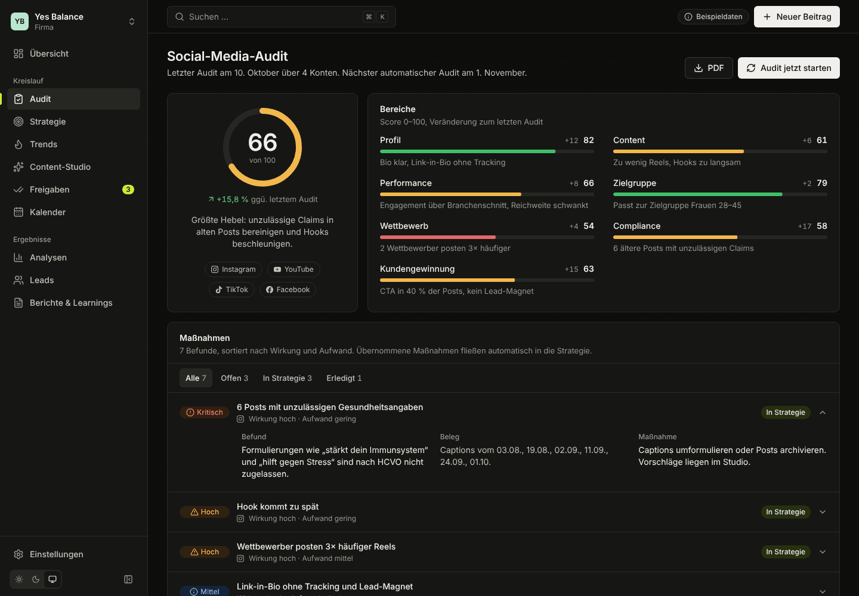The width and height of the screenshot is (859, 596).
Task: Open Kalender via the calendar icon
Action: click(18, 212)
